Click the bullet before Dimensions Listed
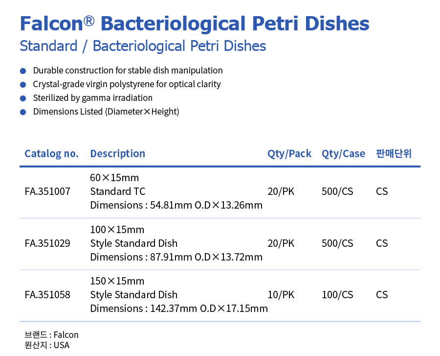 pyautogui.click(x=23, y=112)
